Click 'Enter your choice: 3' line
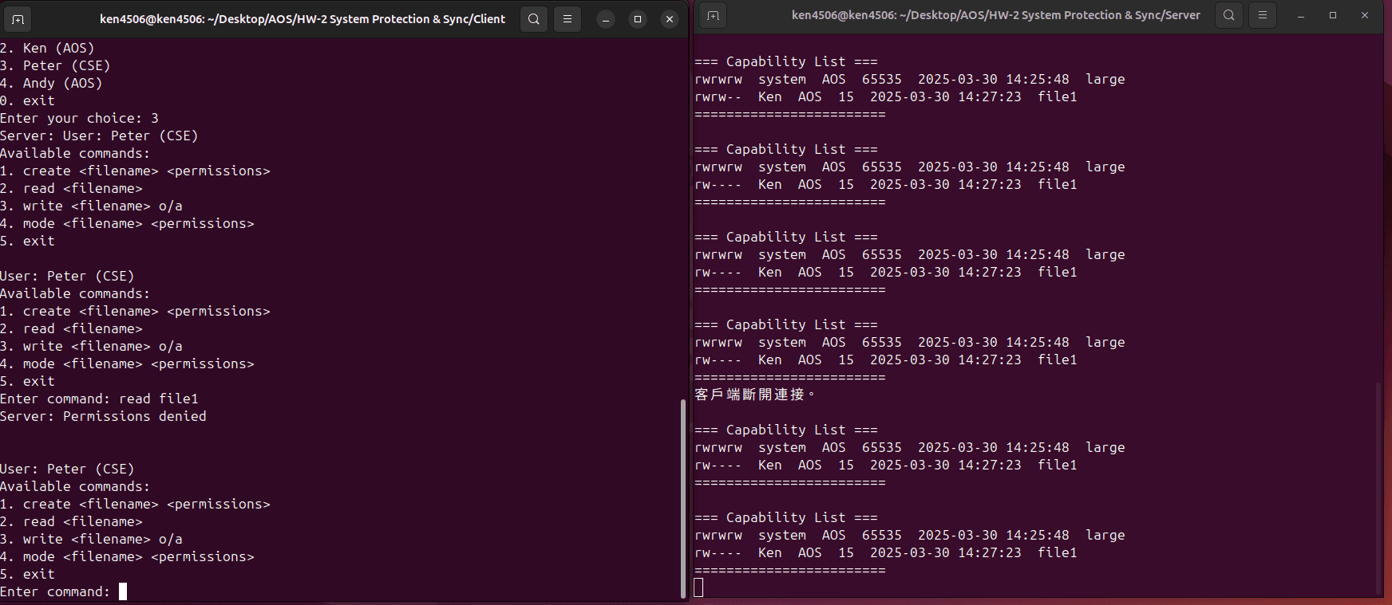 (x=79, y=118)
